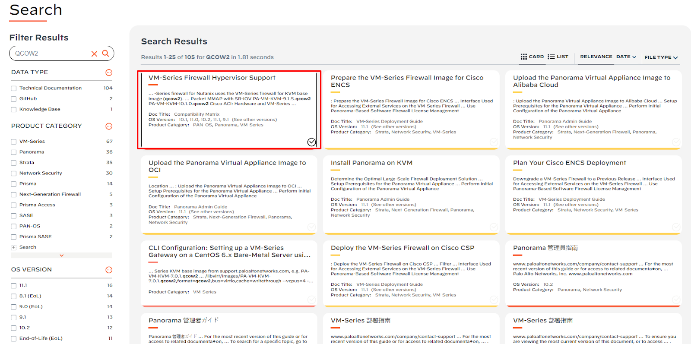The height and width of the screenshot is (344, 691).
Task: Sort results by Relevance
Action: (596, 57)
